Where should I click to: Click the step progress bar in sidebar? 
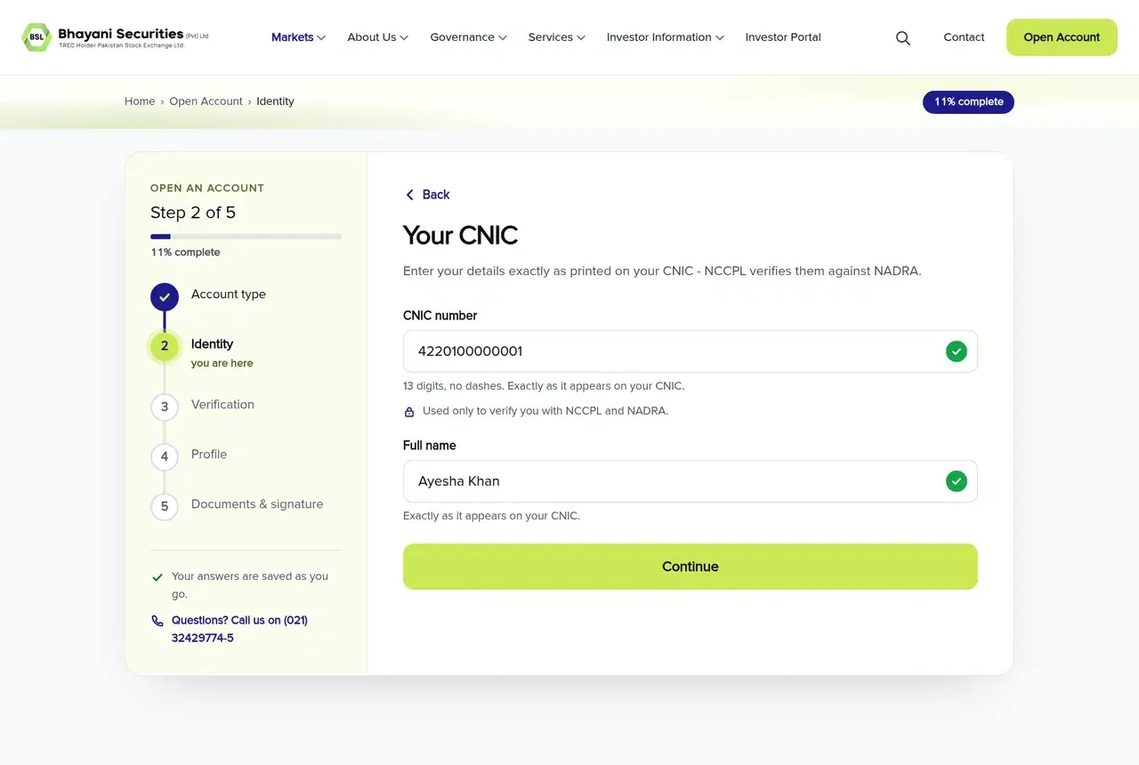coord(246,237)
